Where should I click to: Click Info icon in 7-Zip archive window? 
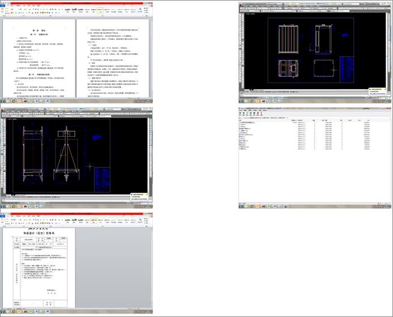(x=261, y=113)
